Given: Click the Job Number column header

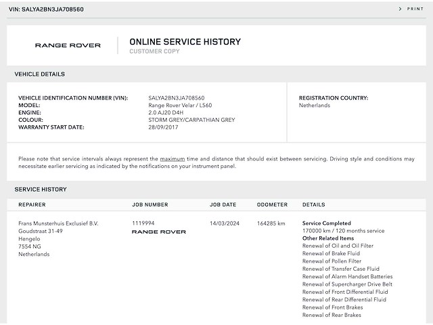Looking at the screenshot, I should 150,204.
